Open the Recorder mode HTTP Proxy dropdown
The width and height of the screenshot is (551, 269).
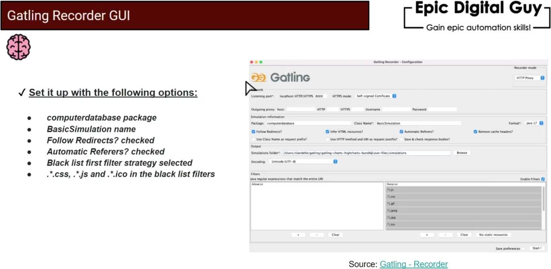(530, 78)
